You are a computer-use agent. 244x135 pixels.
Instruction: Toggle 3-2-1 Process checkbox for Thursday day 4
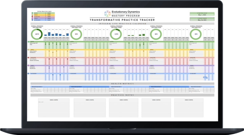(57, 59)
